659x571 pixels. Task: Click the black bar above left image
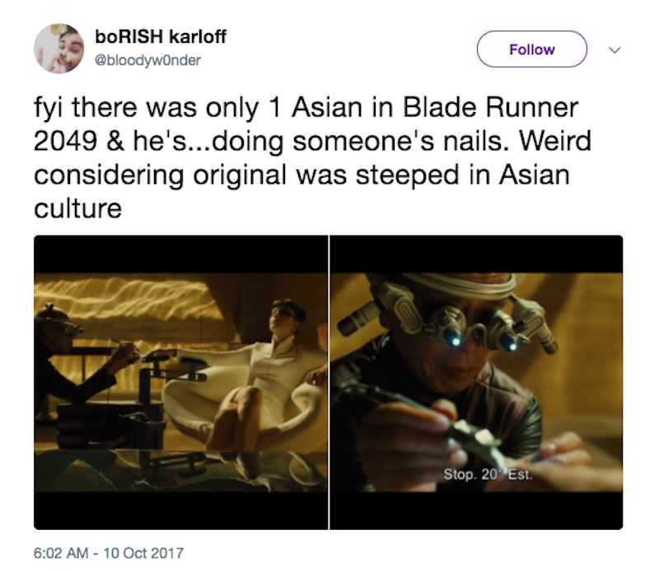click(x=180, y=255)
